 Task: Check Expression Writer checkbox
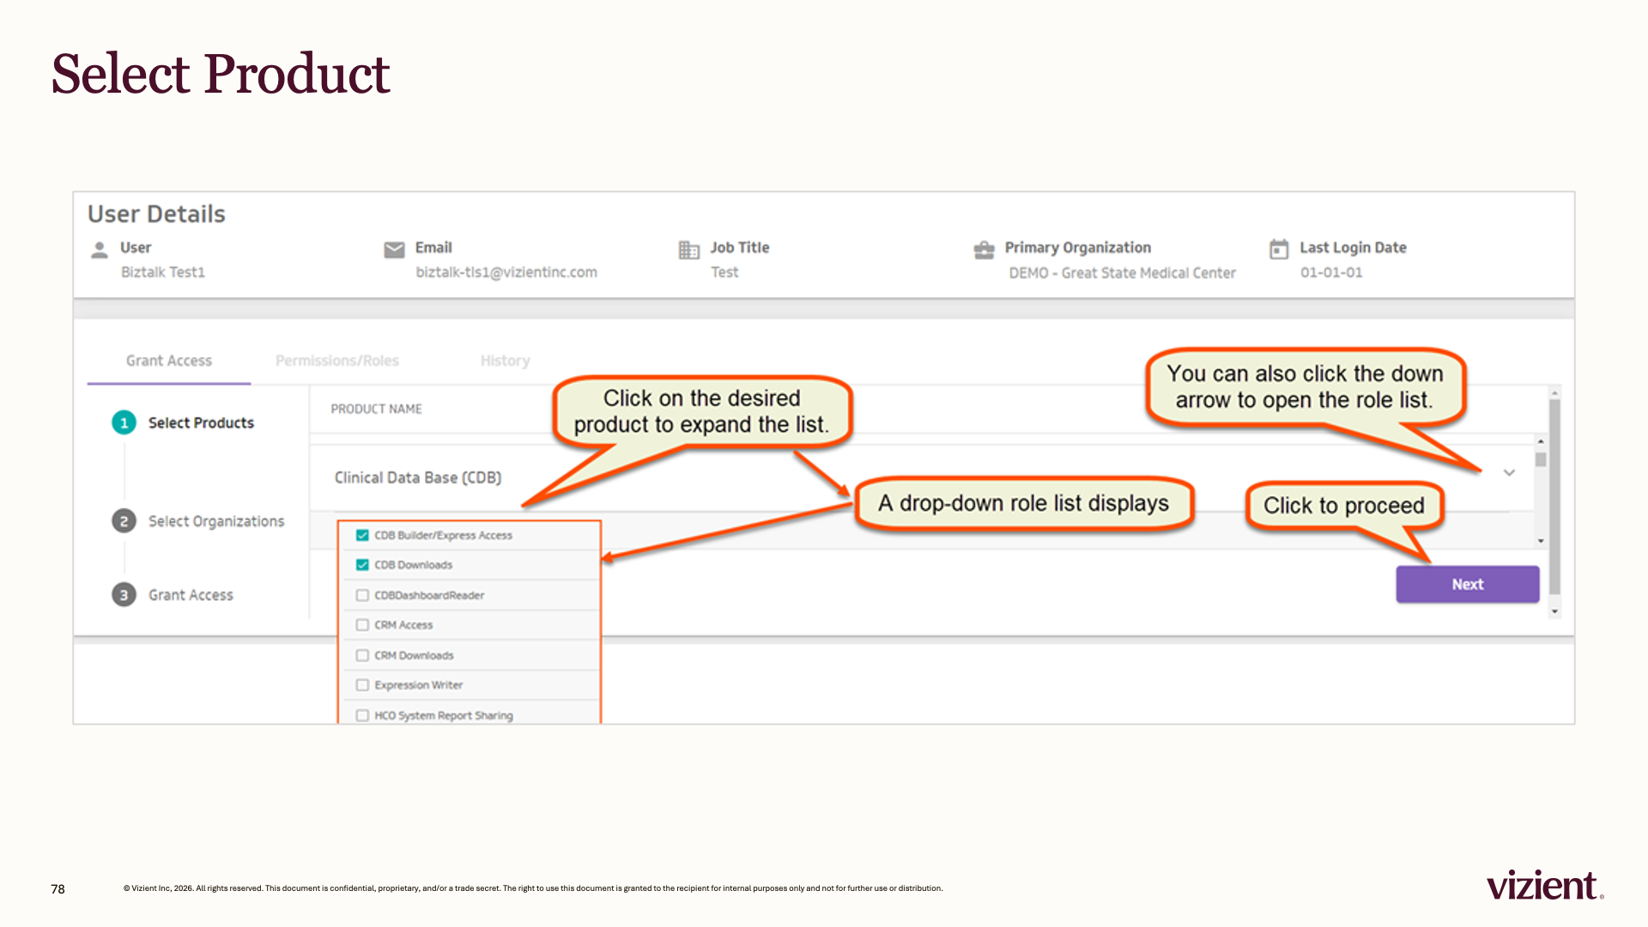tap(362, 685)
